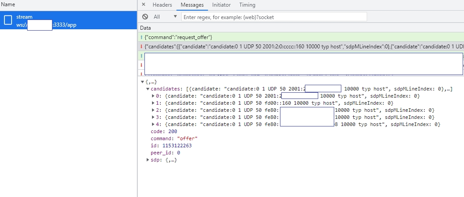
Task: Expand candidate item 4 in the tree
Action: click(153, 125)
